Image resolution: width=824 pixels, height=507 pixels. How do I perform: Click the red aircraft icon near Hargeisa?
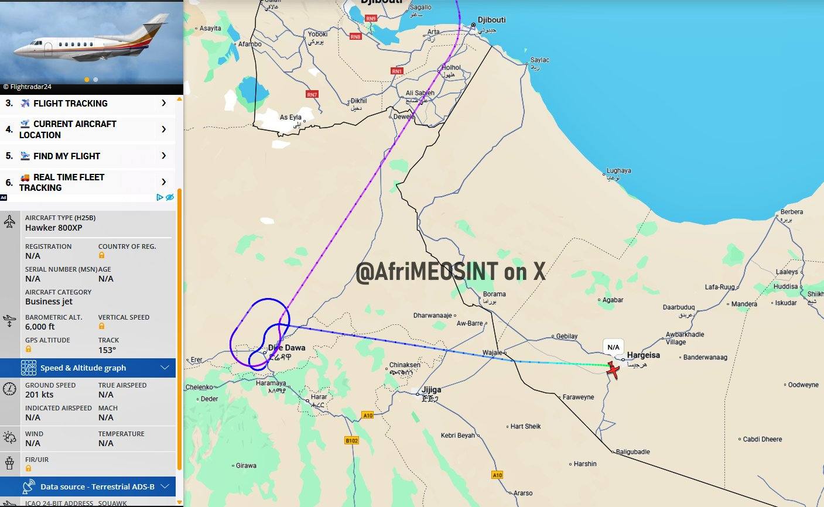click(x=613, y=370)
